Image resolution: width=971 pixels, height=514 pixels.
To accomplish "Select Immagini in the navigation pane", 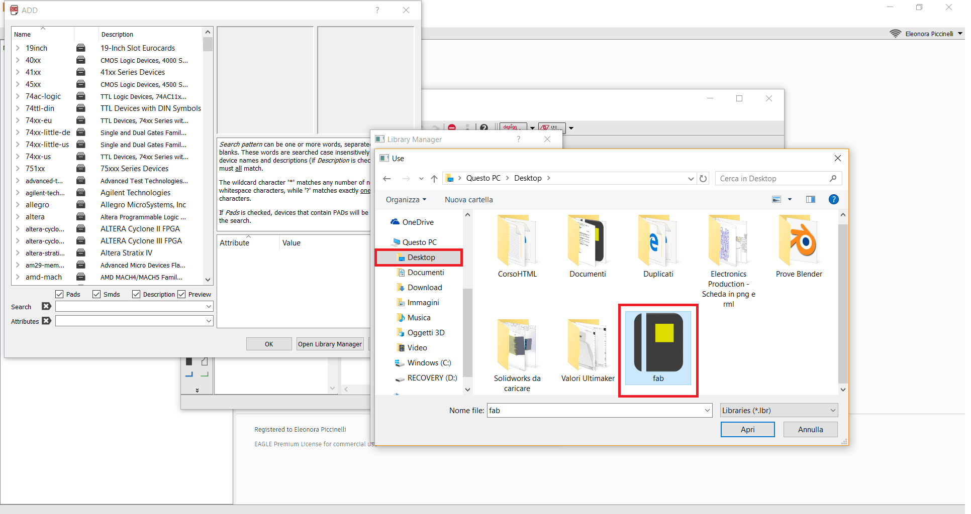I will (423, 302).
